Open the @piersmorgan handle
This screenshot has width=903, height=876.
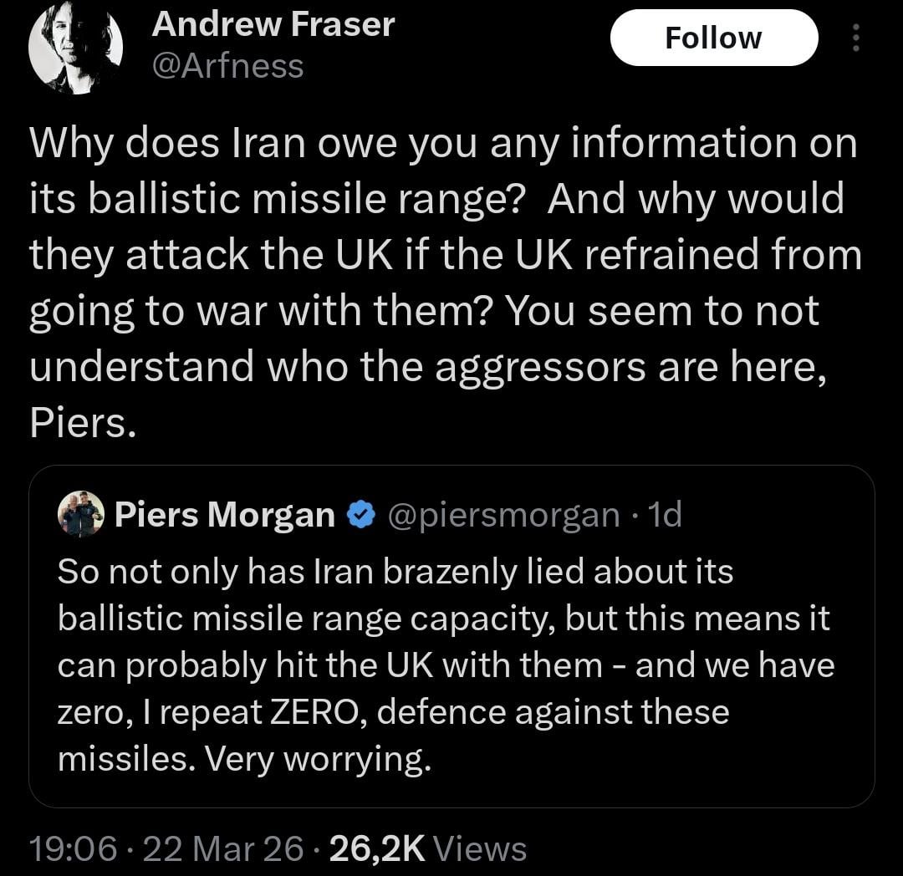tap(505, 515)
